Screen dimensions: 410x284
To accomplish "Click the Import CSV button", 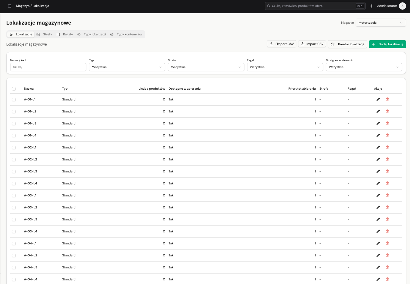I will (x=312, y=44).
